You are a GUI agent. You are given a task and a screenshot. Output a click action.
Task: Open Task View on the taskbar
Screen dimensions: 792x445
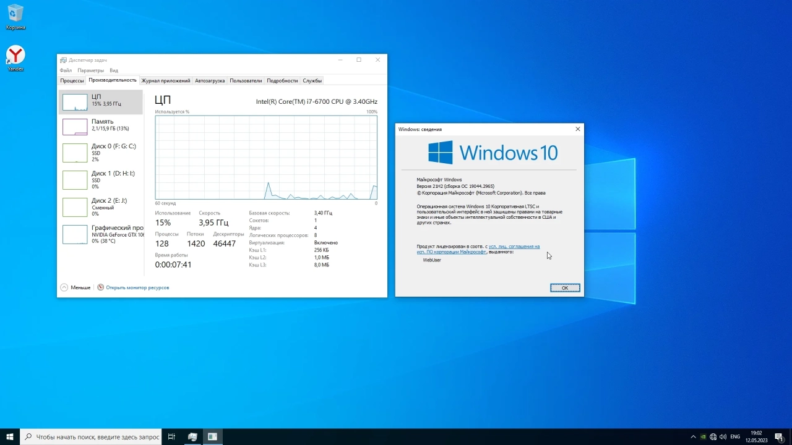point(172,436)
